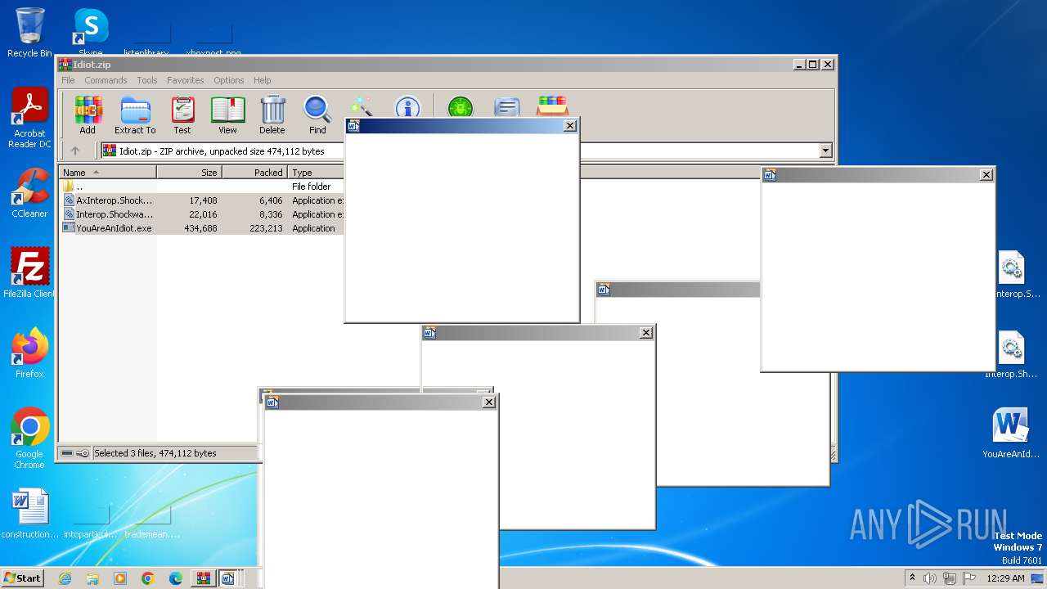Viewport: 1047px width, 589px height.
Task: Click the Comment toolbar icon
Action: click(507, 106)
